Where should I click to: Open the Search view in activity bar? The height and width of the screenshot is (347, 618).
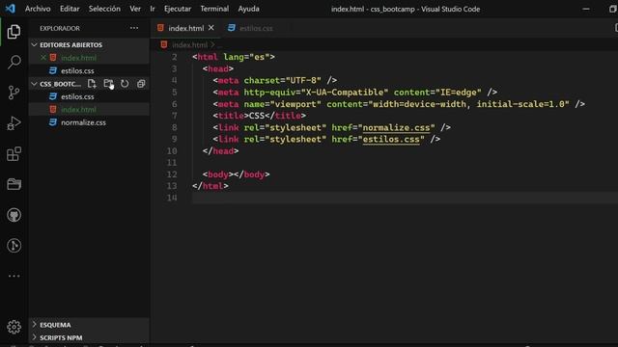click(x=14, y=62)
